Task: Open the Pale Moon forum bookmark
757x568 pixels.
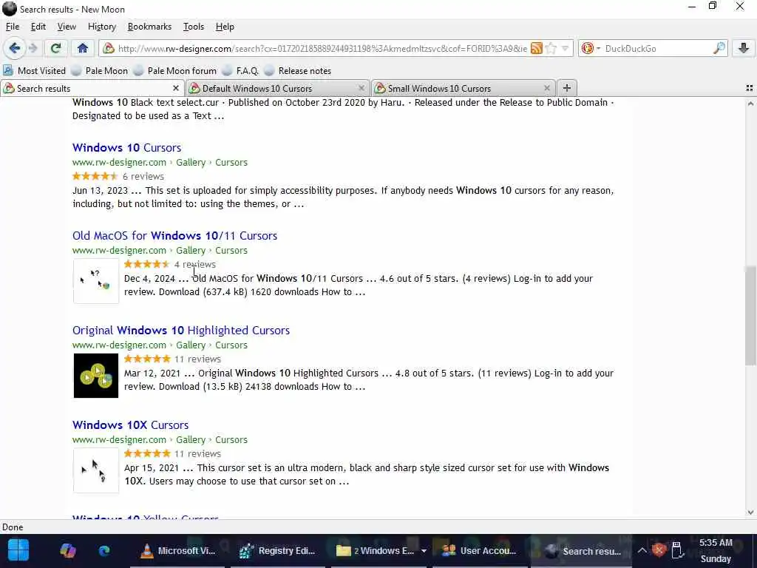Action: coord(175,70)
